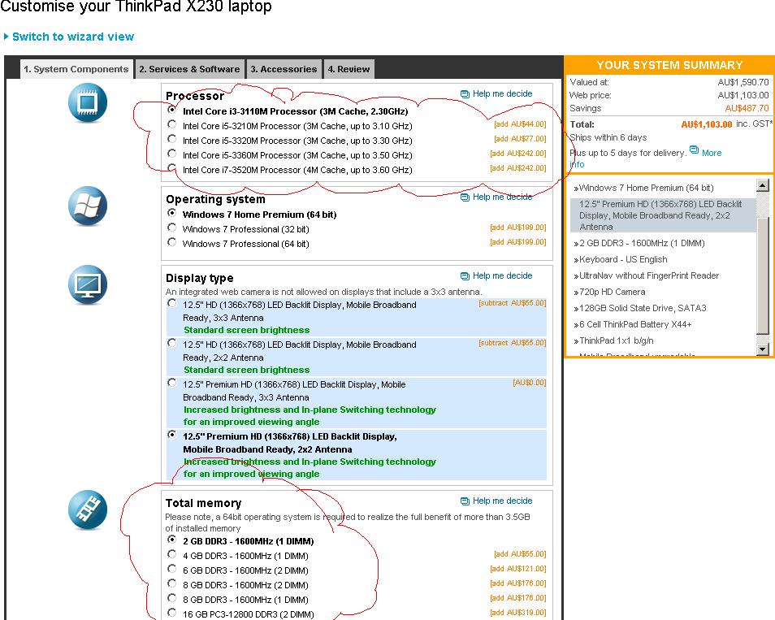This screenshot has width=775, height=620.
Task: Choose 6 GB DDR3 (2 DIMM) memory
Action: click(x=171, y=569)
